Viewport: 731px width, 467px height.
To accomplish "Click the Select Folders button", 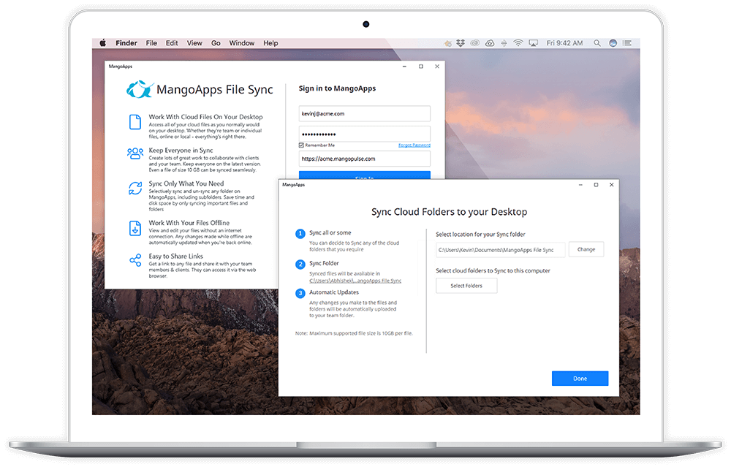I will [x=466, y=286].
